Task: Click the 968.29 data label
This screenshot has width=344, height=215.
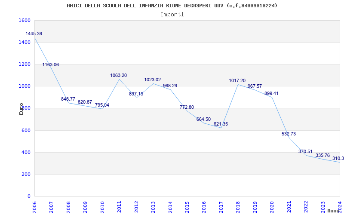Action: tap(170, 86)
